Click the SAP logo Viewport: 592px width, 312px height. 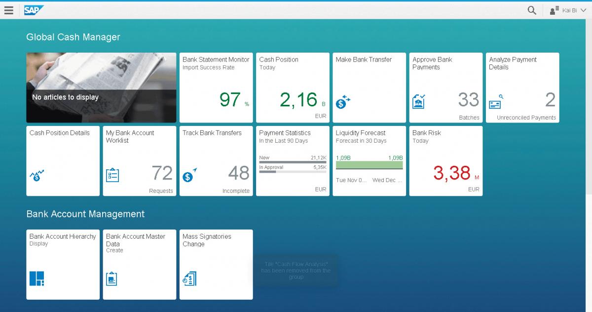tap(34, 10)
